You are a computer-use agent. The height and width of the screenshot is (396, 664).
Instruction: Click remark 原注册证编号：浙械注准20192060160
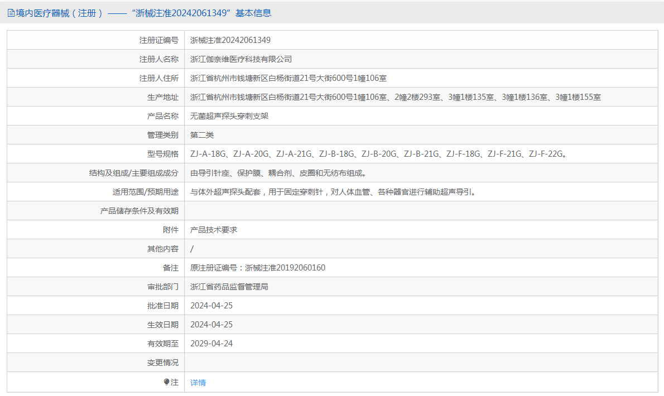(258, 268)
